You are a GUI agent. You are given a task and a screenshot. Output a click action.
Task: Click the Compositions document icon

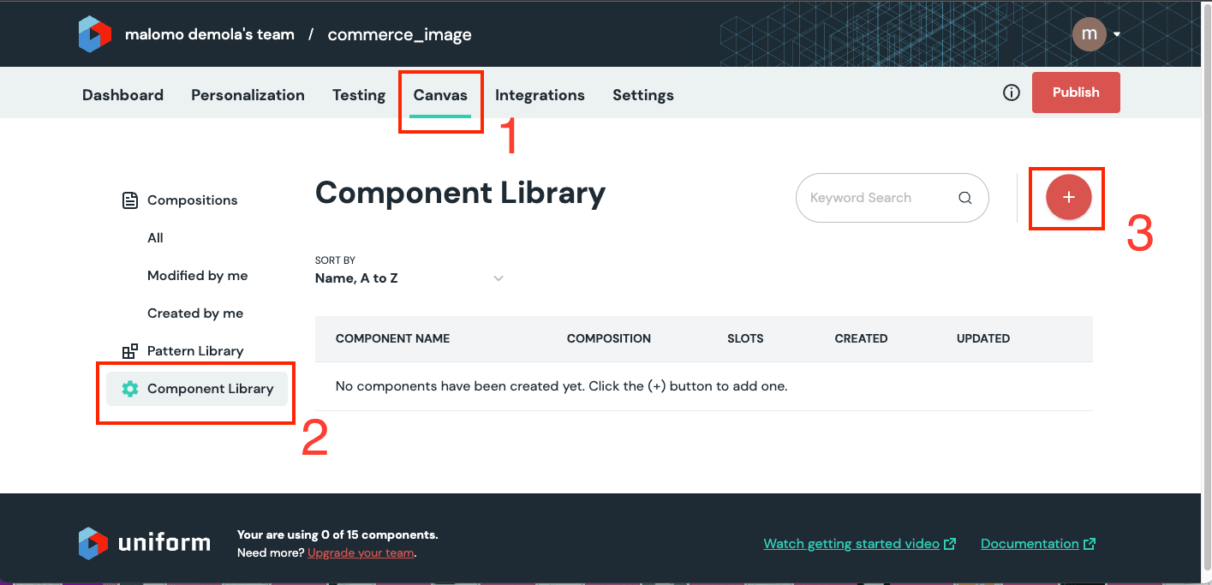coord(130,200)
